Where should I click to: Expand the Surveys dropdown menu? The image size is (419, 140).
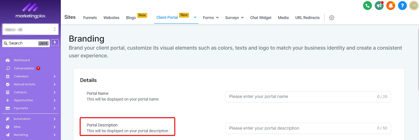tap(242, 18)
